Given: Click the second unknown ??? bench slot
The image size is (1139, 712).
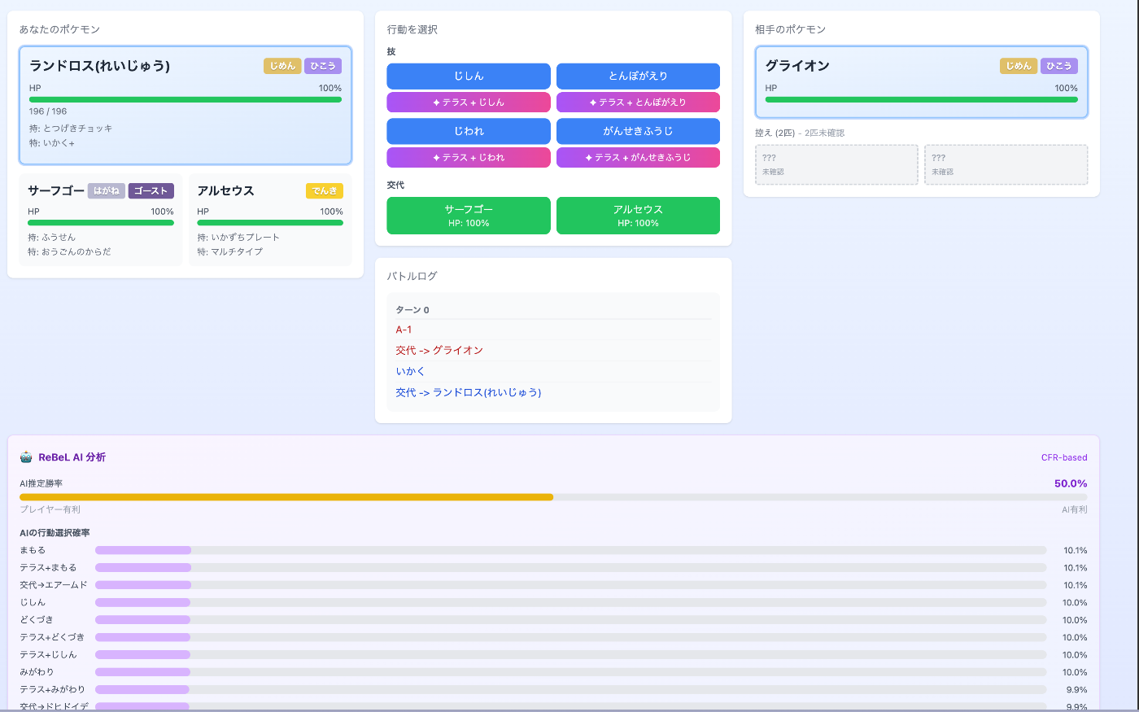Looking at the screenshot, I should (x=1006, y=164).
